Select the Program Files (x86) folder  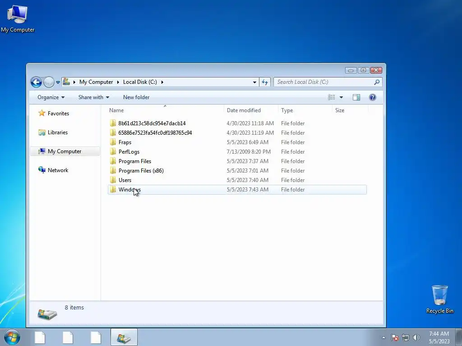coord(237,171)
